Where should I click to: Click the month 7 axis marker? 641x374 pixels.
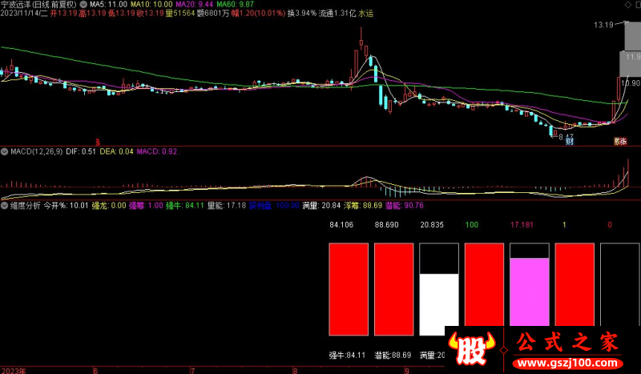[x=192, y=371]
